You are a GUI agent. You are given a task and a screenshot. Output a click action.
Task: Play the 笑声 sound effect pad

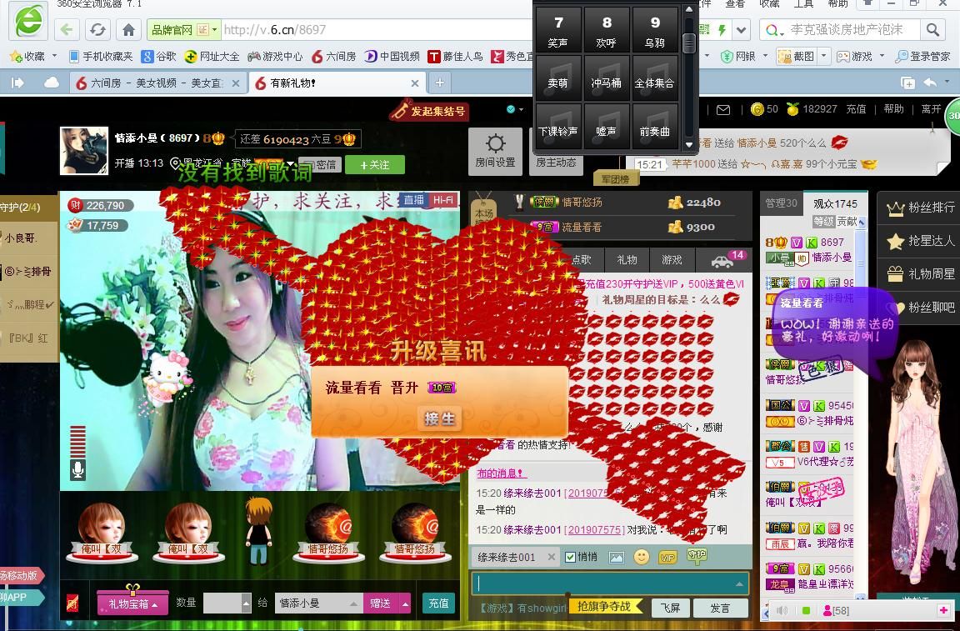(x=557, y=31)
